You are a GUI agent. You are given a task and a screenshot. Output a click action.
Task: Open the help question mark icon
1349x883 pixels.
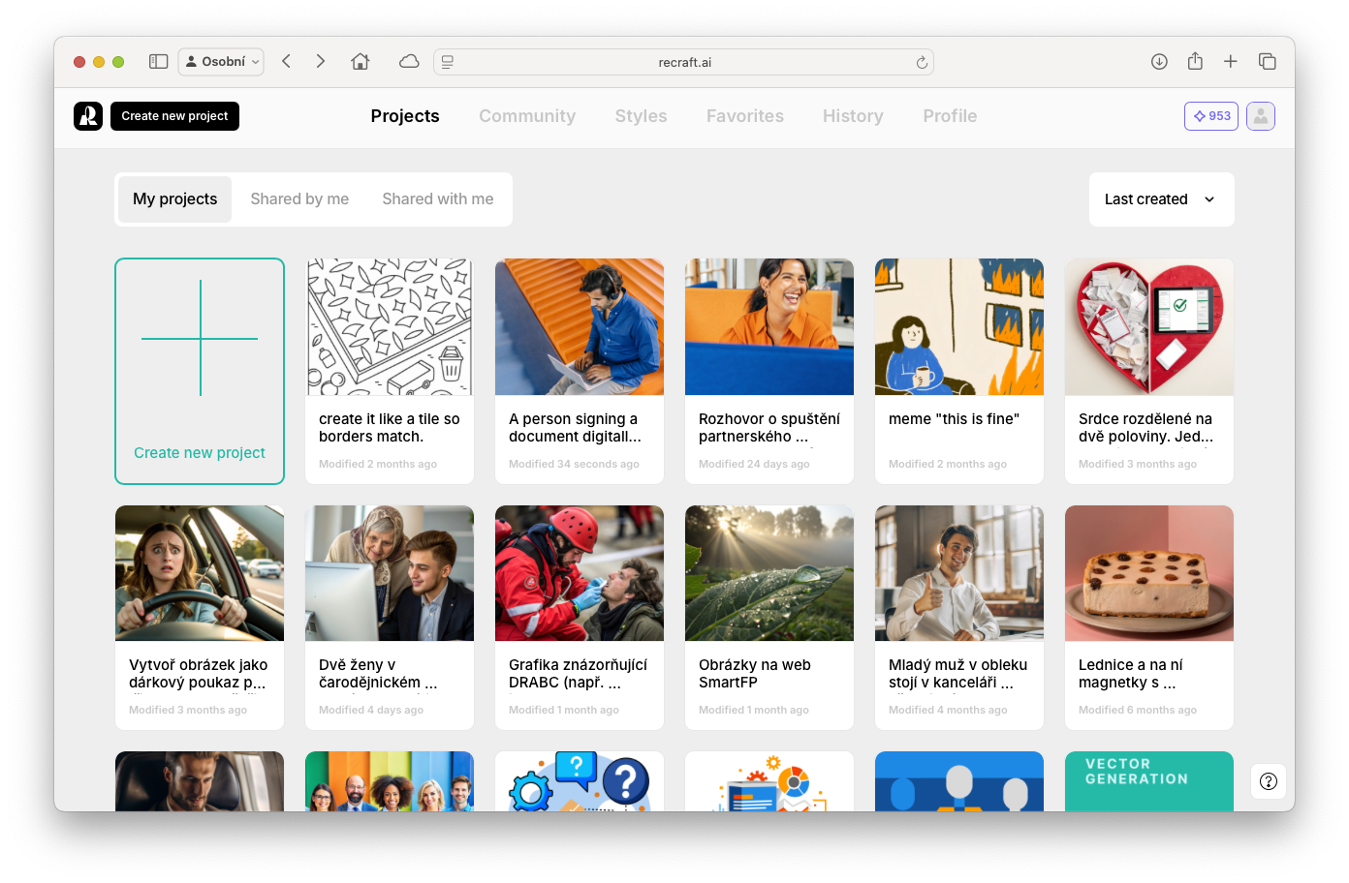pyautogui.click(x=1269, y=781)
